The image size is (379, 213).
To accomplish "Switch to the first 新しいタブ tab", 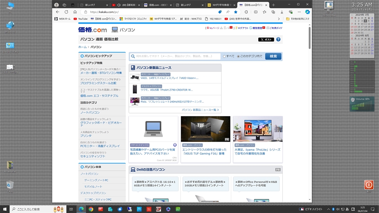I will [93, 5].
